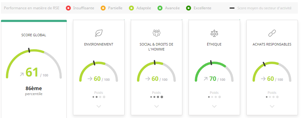Click the 86ème percentile text

coord(34,91)
